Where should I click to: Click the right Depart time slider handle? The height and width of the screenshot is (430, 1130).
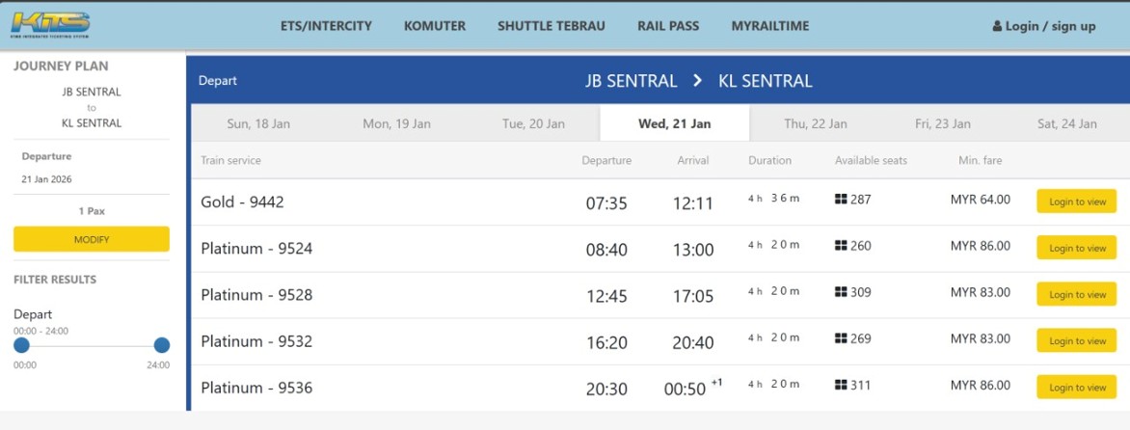(162, 345)
